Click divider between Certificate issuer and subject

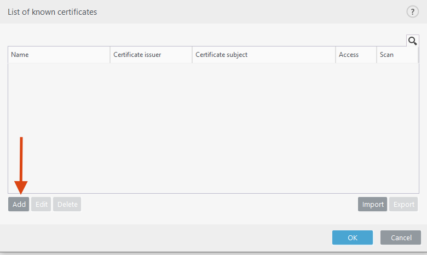[x=192, y=55]
